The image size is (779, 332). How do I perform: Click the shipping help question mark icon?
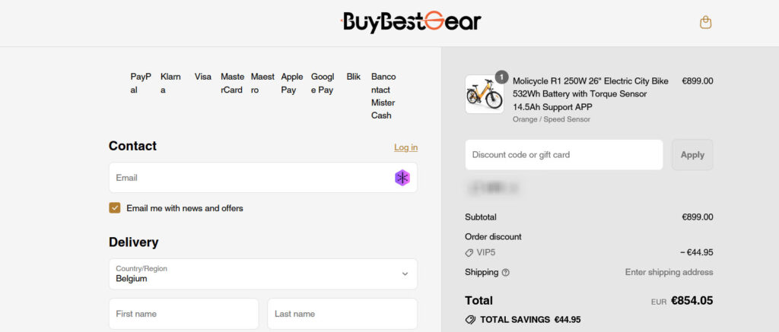click(506, 273)
